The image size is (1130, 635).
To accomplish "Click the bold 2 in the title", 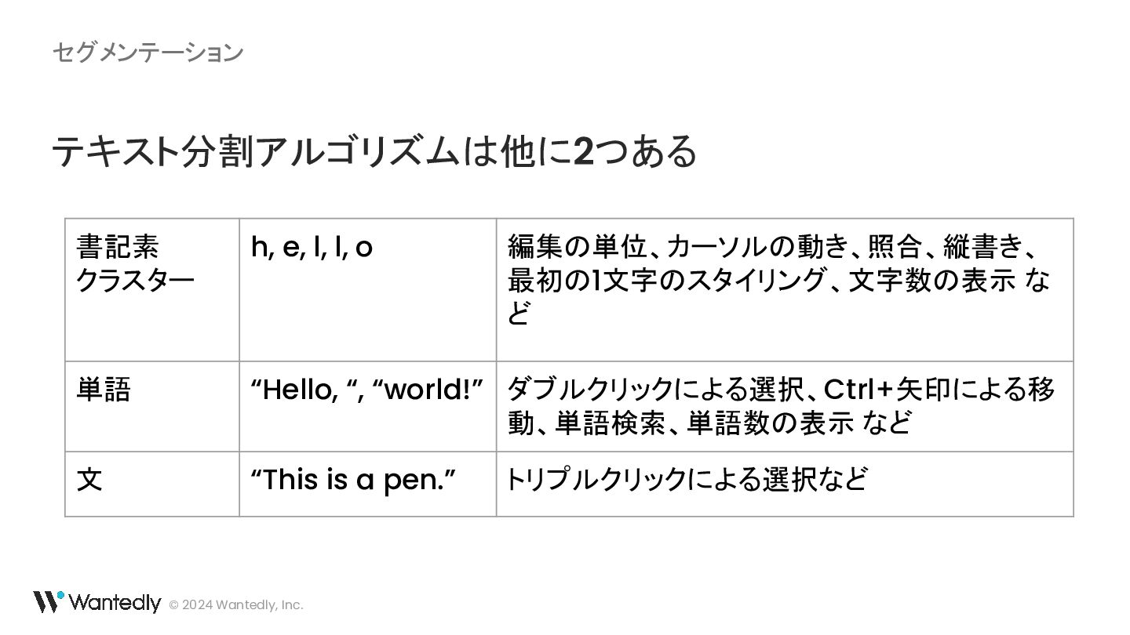I will tap(584, 152).
